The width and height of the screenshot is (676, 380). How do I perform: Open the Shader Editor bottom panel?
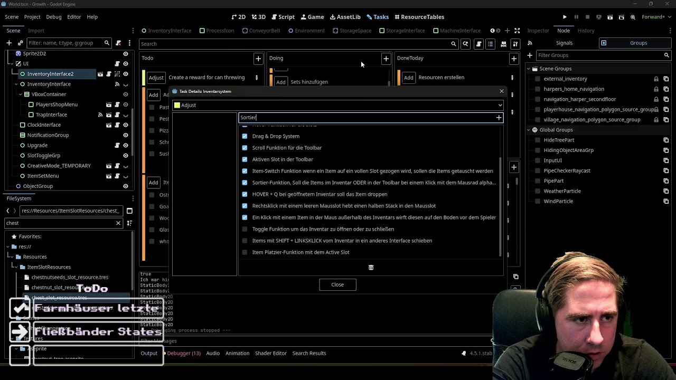(271, 353)
